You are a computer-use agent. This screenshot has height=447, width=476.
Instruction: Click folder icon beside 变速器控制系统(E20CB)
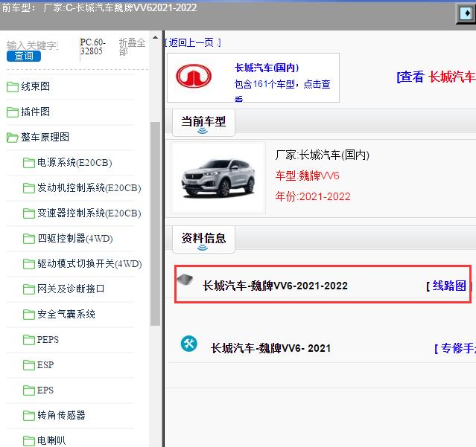(x=29, y=213)
